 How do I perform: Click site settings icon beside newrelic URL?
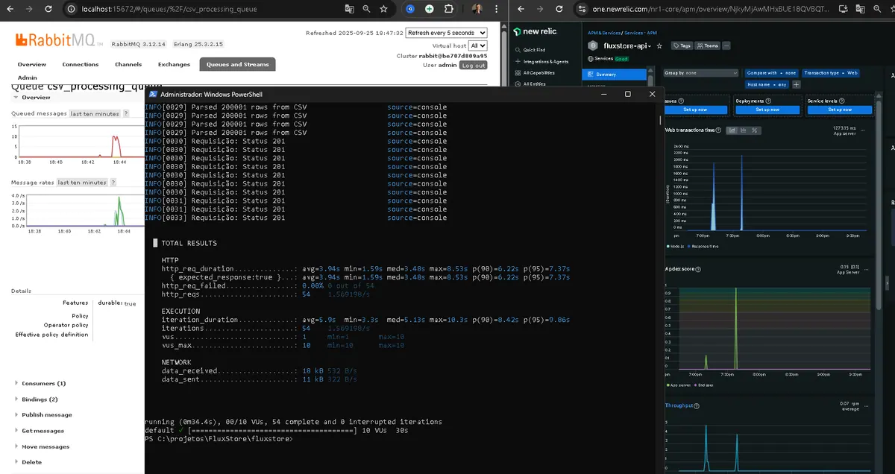click(x=583, y=9)
